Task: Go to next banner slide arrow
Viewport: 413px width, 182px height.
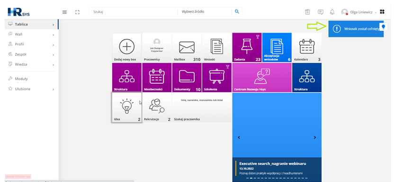Action: pos(315,137)
